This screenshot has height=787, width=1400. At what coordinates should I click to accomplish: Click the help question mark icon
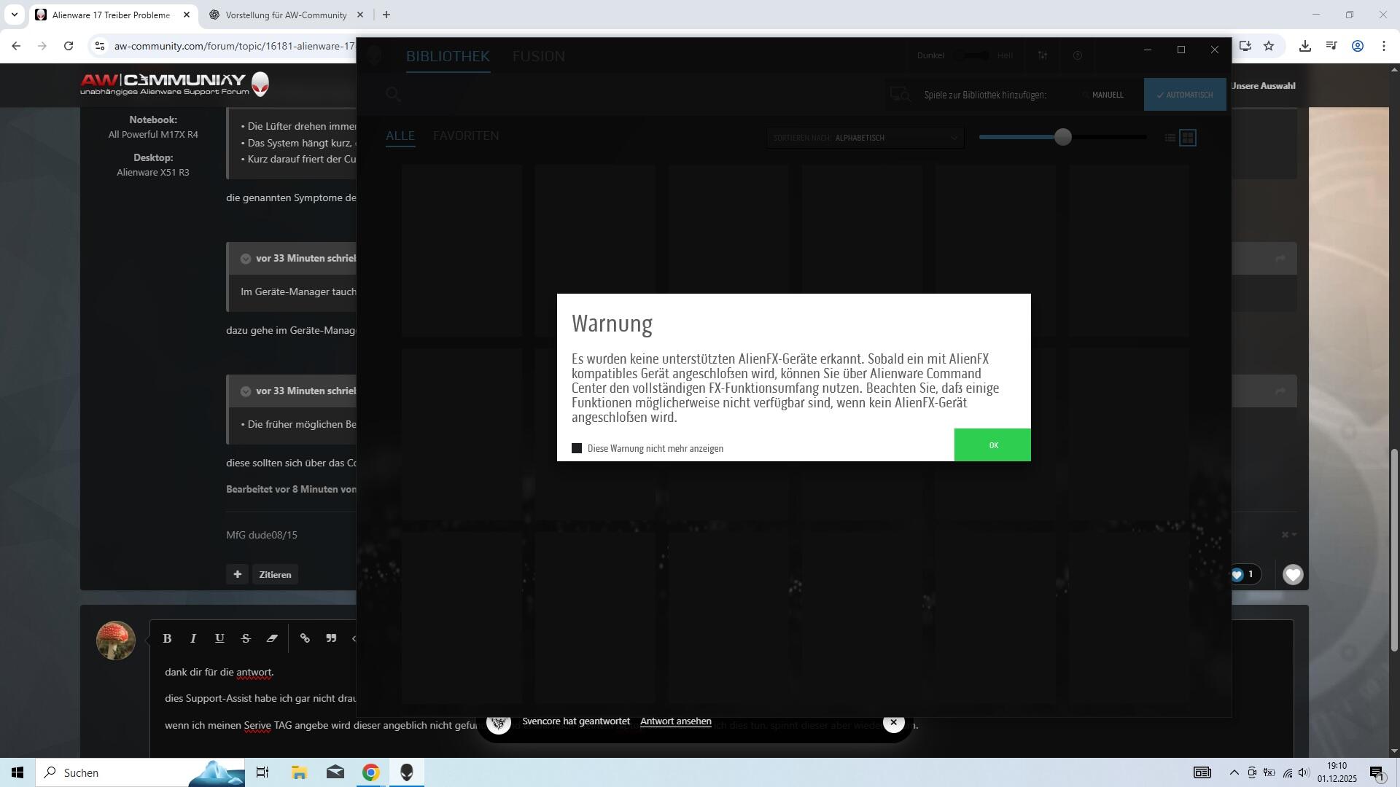point(1078,55)
